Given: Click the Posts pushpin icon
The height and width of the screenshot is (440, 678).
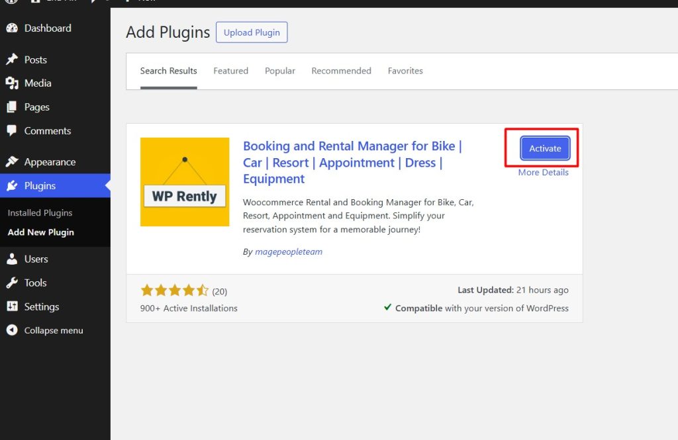Looking at the screenshot, I should 12,60.
